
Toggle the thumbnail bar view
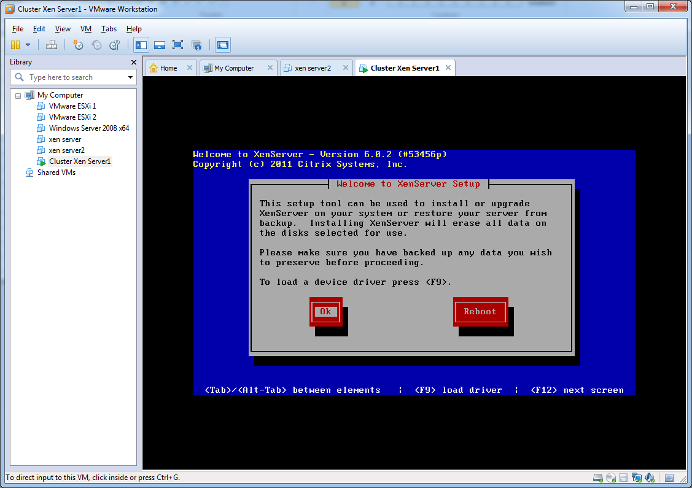coord(160,45)
